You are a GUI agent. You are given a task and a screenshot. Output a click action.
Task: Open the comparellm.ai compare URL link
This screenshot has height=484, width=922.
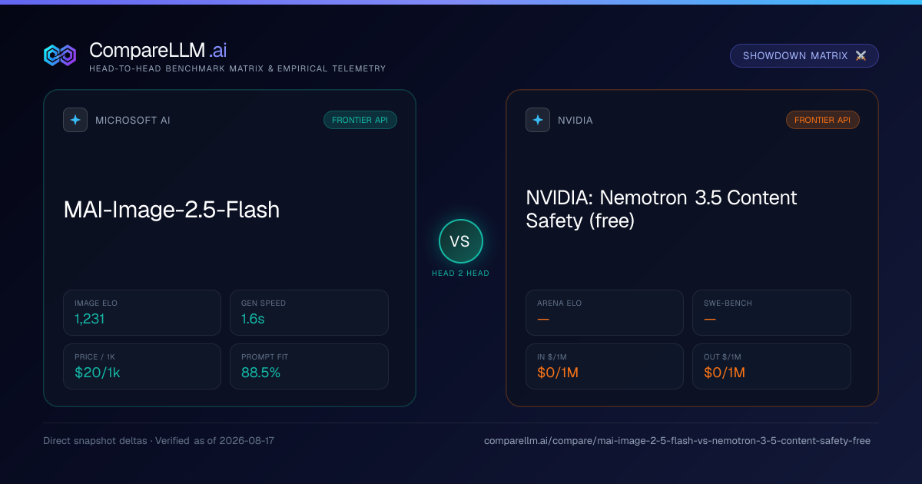677,441
